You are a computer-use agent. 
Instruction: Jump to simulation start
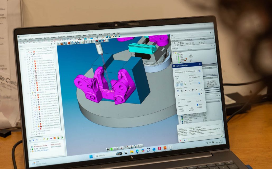(186, 90)
